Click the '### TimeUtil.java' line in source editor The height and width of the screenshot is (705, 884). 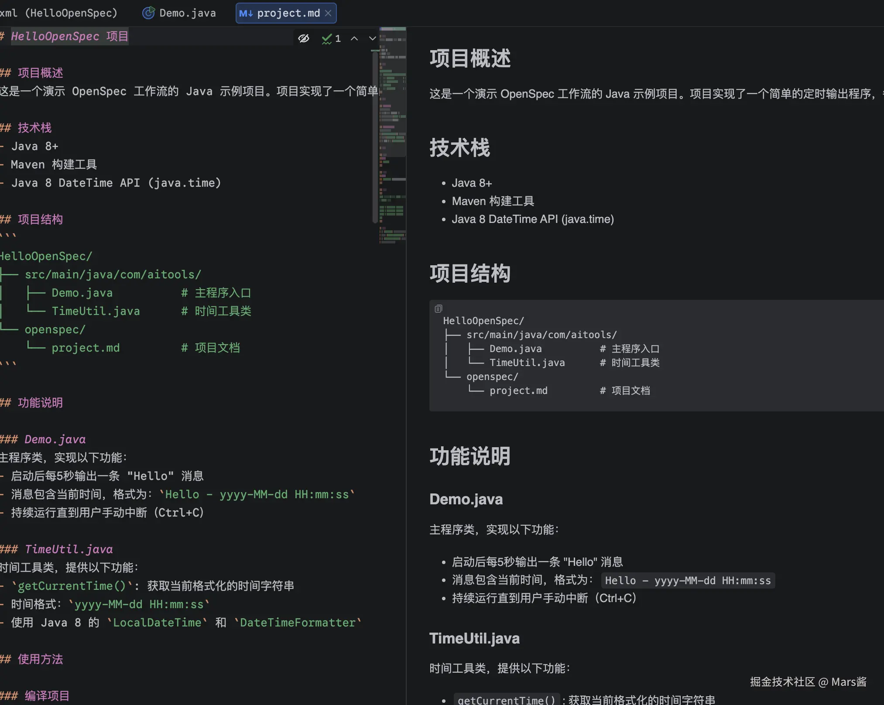coord(68,549)
